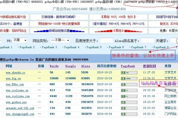The image size is (178, 118).
Task: Click the 价格 column header
Action: coord(41,66)
